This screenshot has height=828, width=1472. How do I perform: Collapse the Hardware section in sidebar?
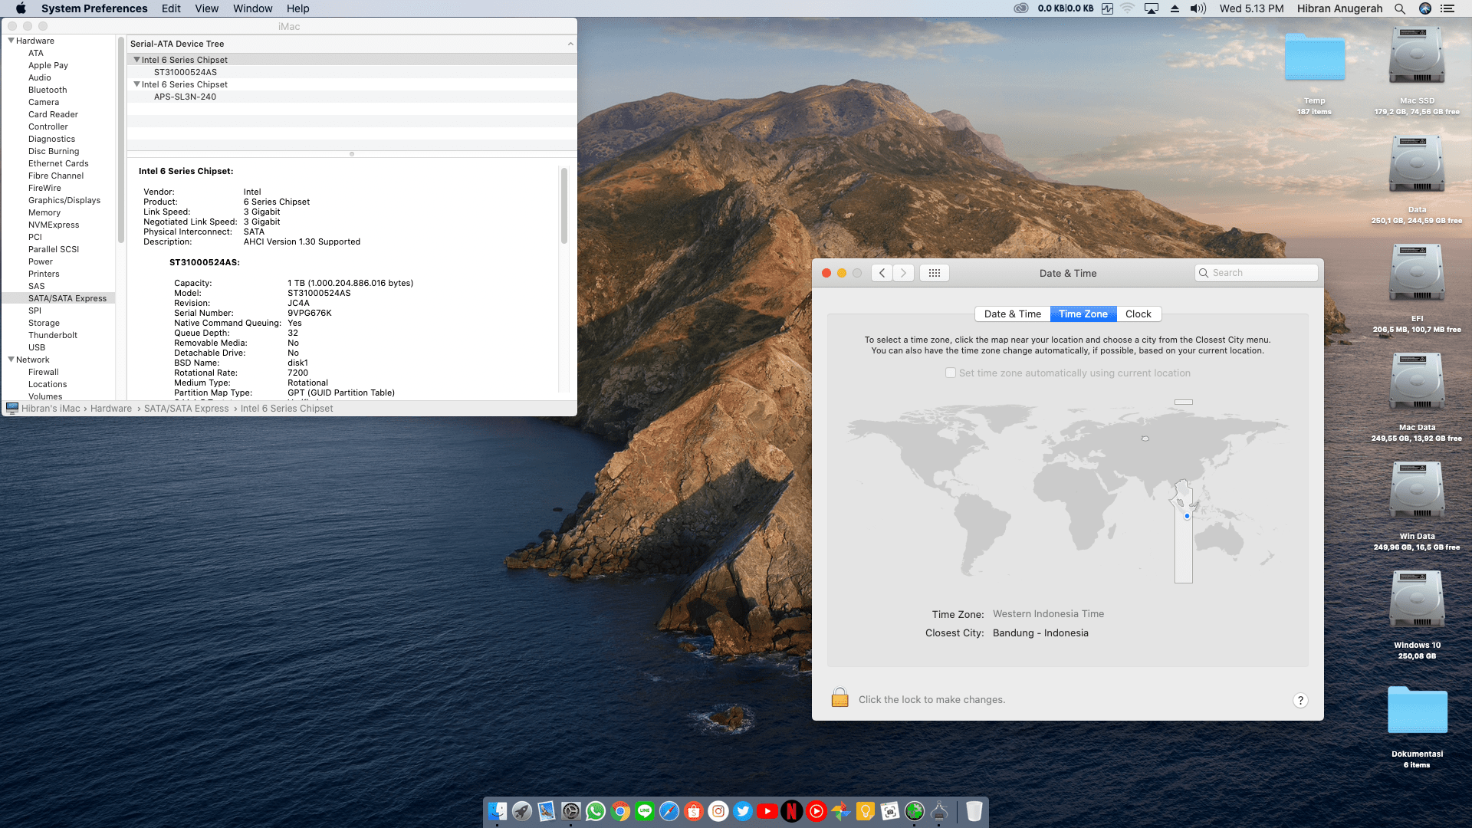(x=11, y=41)
